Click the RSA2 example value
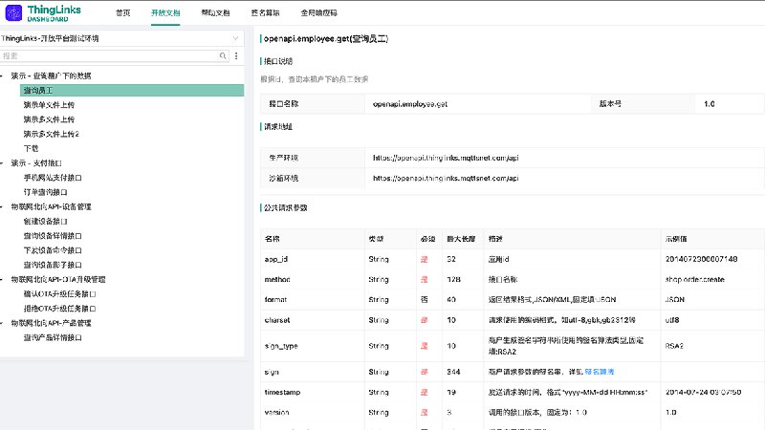Image resolution: width=765 pixels, height=430 pixels. pos(674,346)
